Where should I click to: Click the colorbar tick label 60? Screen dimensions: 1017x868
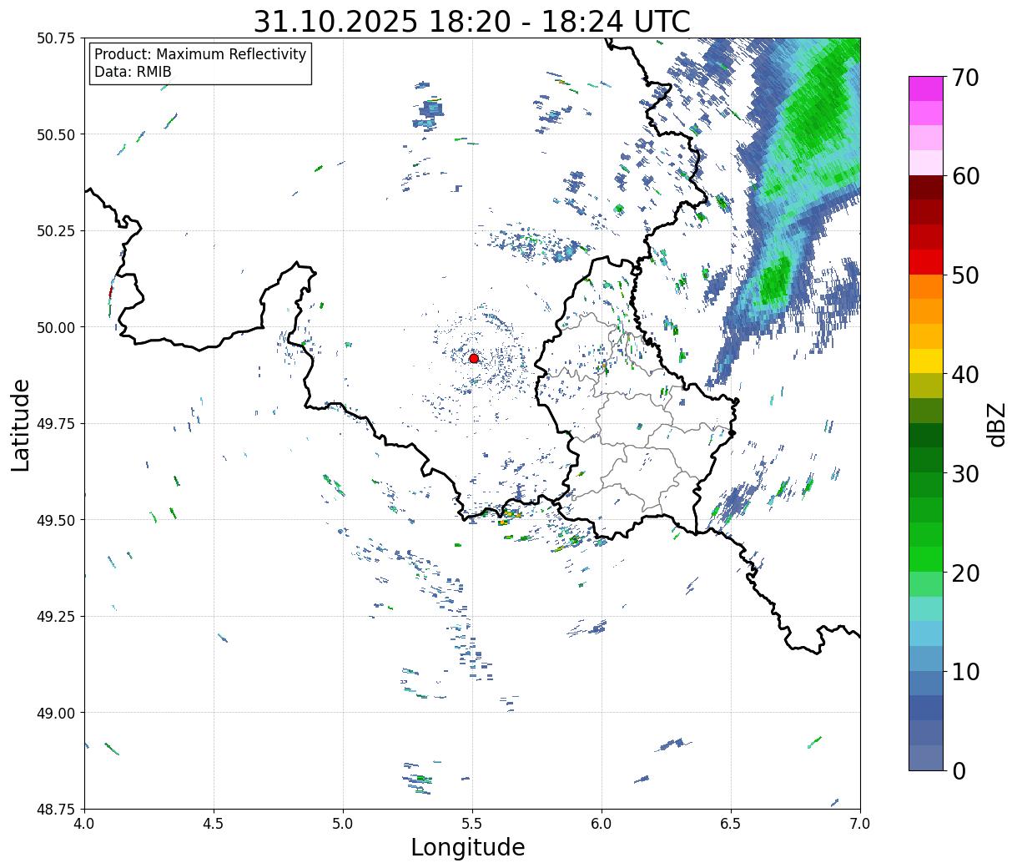point(965,176)
